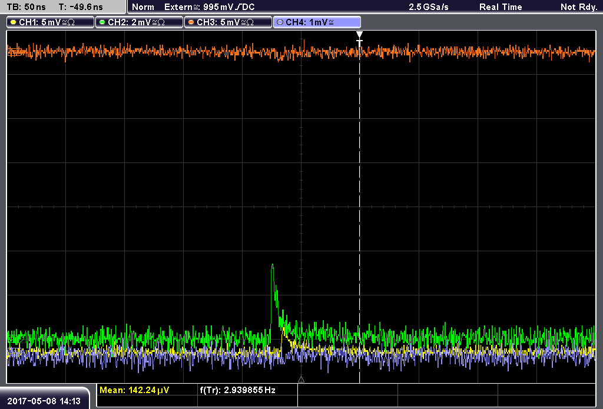Viewport: 603px width, 409px height.
Task: Click the 2.5 GSa/s sample rate readout
Action: click(429, 7)
